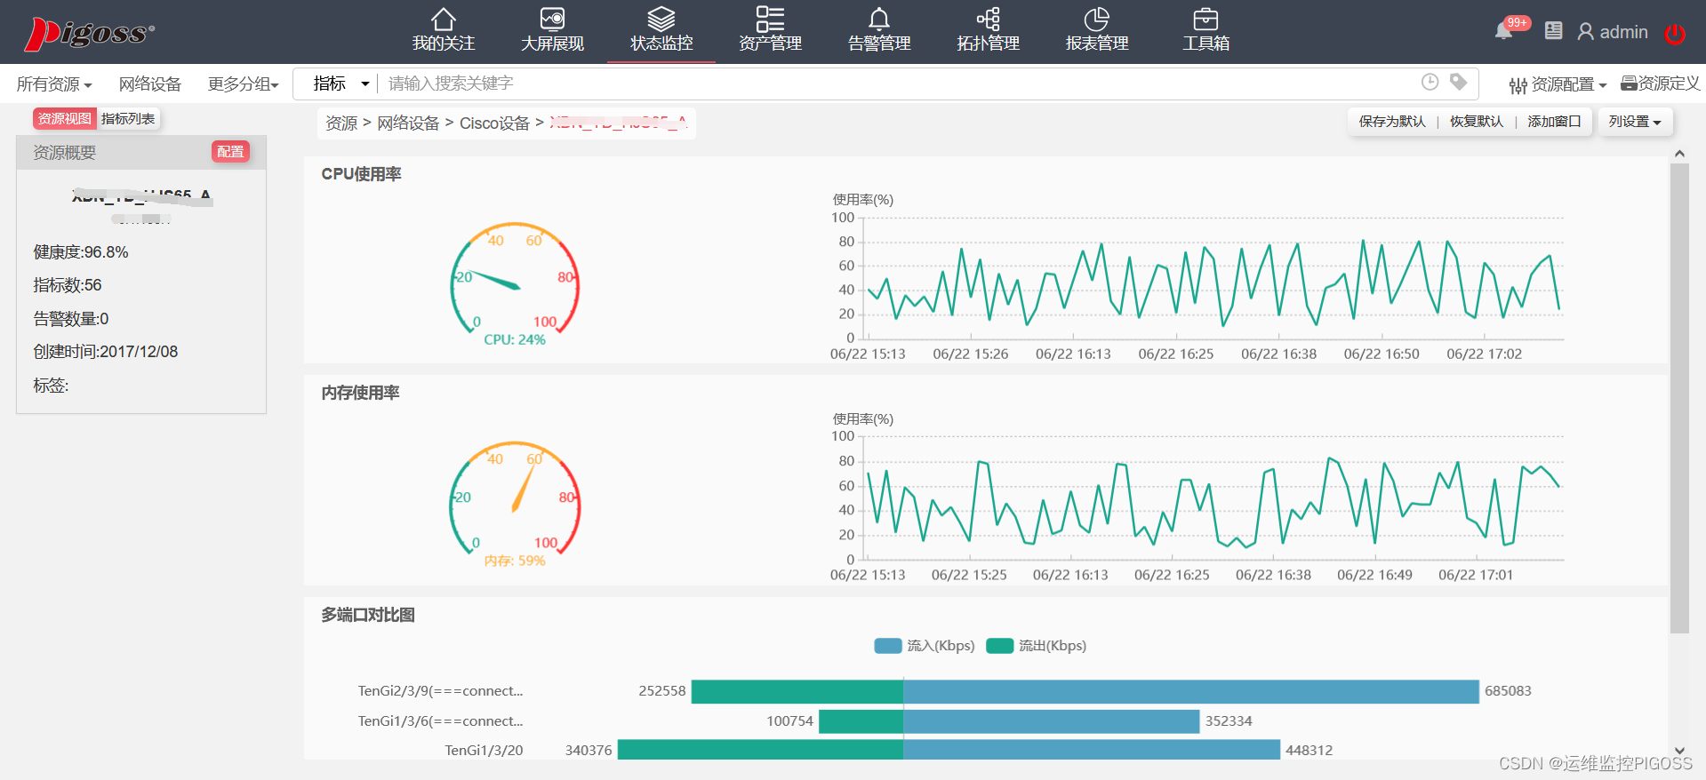Viewport: 1706px width, 780px height.
Task: Click the vertical scrollbar thumb
Action: (x=1679, y=398)
